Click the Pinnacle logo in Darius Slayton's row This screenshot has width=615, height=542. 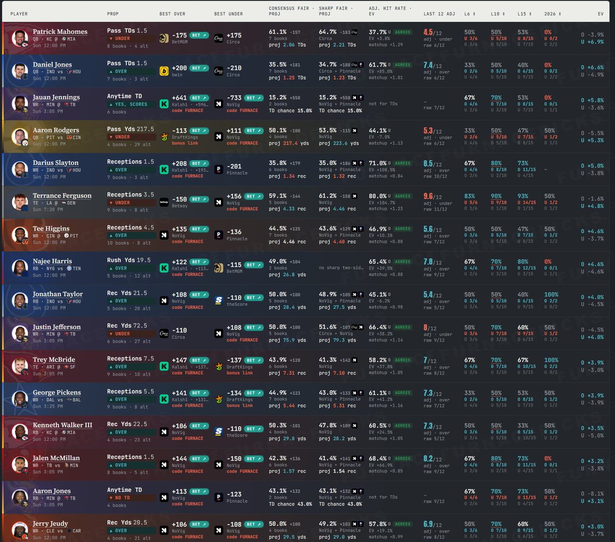coord(219,169)
